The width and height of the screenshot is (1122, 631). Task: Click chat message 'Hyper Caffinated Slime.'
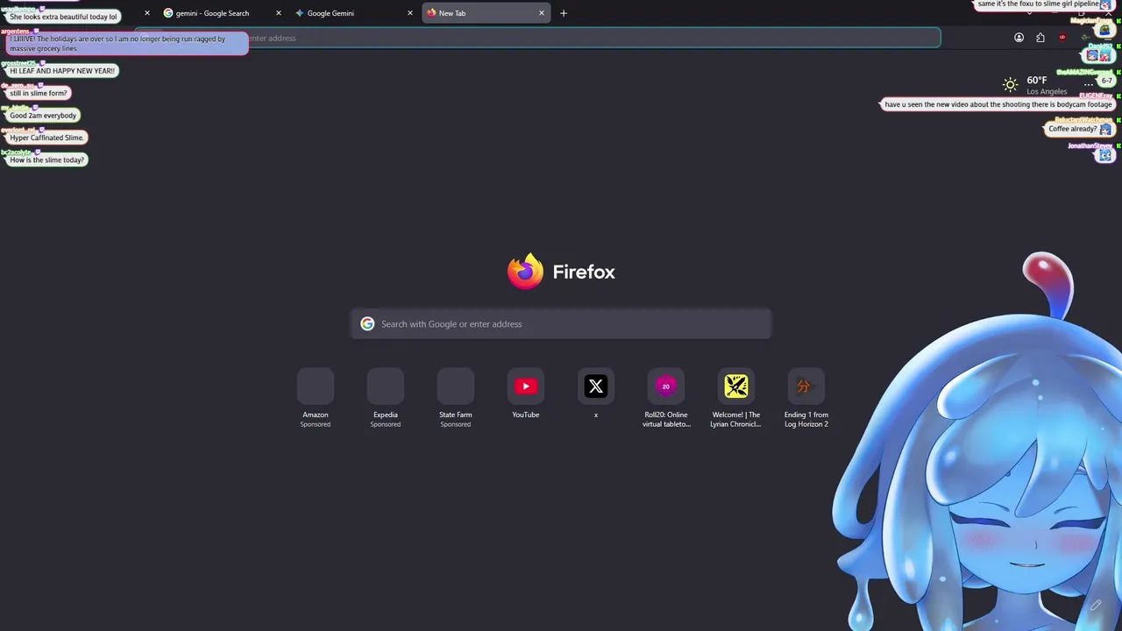[47, 138]
